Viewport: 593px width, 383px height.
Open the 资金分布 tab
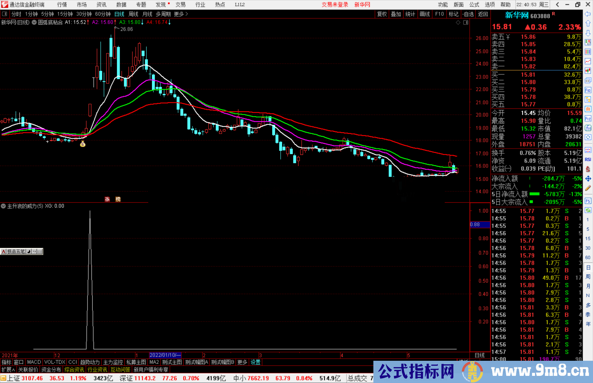(x=51, y=370)
